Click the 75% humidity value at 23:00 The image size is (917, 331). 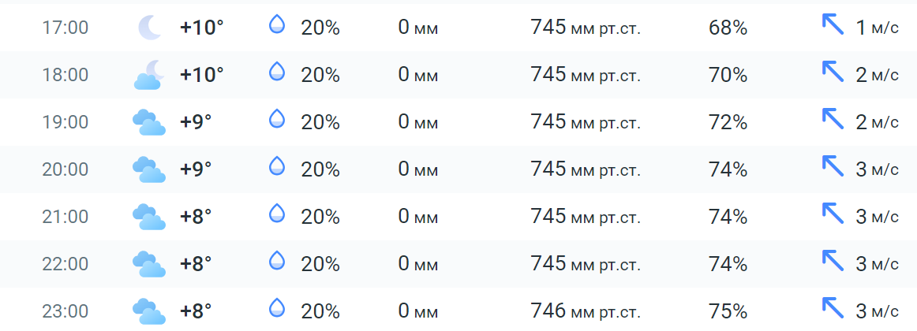click(x=728, y=311)
